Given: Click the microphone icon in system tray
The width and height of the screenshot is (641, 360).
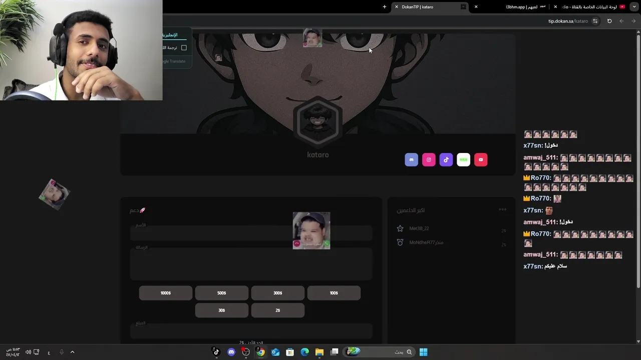Looking at the screenshot, I should [x=62, y=352].
